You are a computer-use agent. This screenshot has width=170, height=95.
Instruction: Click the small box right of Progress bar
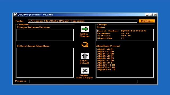click(x=147, y=82)
